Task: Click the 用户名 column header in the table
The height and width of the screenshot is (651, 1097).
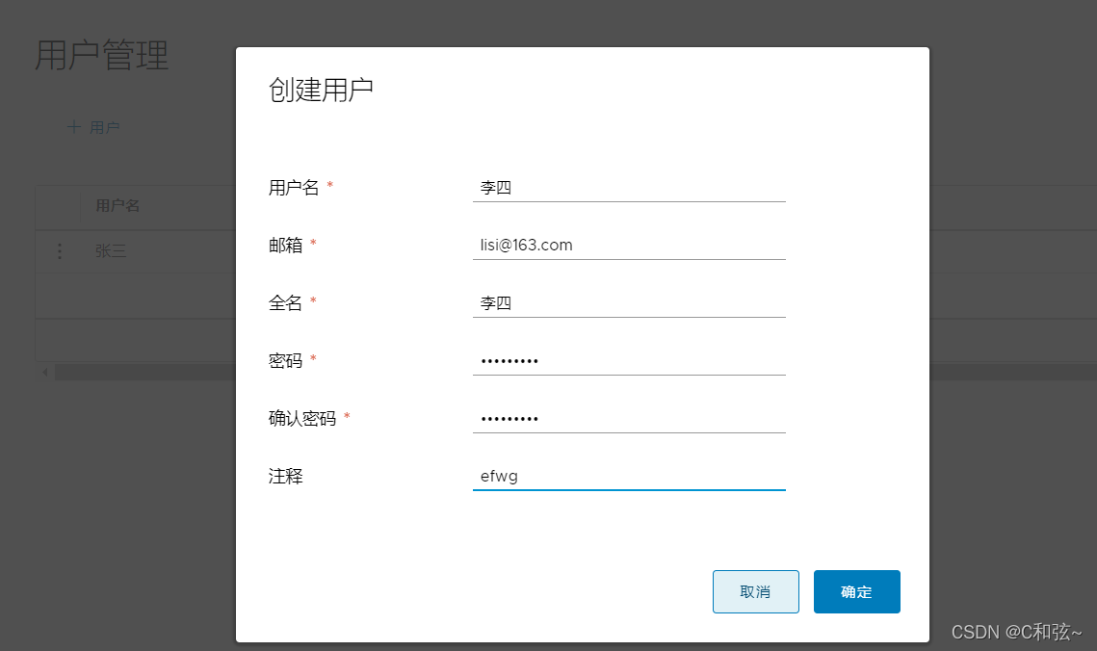Action: [x=118, y=206]
